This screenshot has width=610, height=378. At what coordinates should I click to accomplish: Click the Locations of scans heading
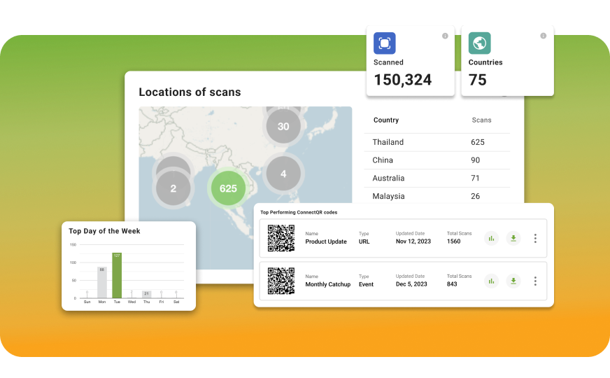(190, 92)
